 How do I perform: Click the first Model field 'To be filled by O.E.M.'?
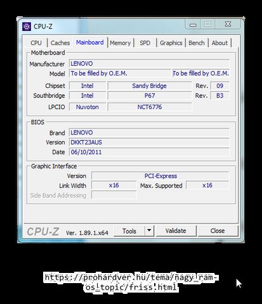[x=120, y=73]
